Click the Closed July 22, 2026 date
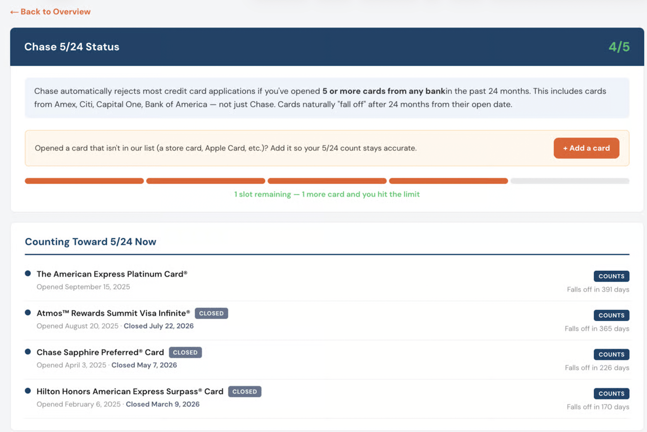Image resolution: width=647 pixels, height=432 pixels. [159, 326]
